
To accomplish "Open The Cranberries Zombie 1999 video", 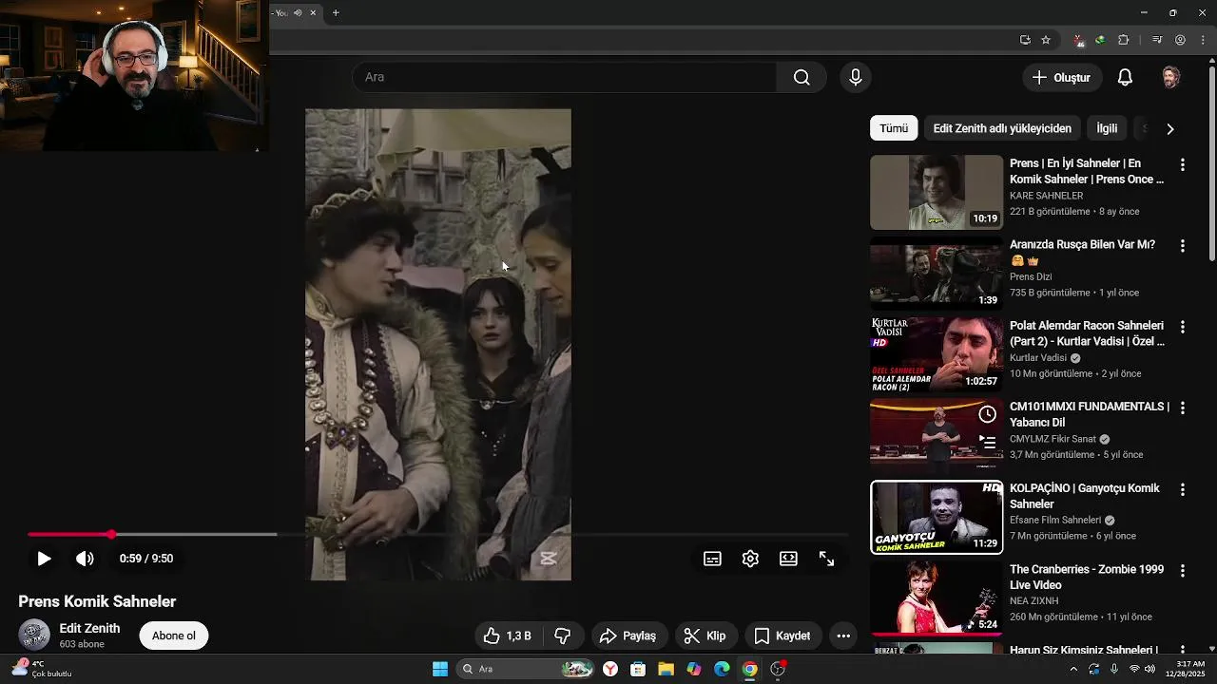I will tap(1087, 577).
